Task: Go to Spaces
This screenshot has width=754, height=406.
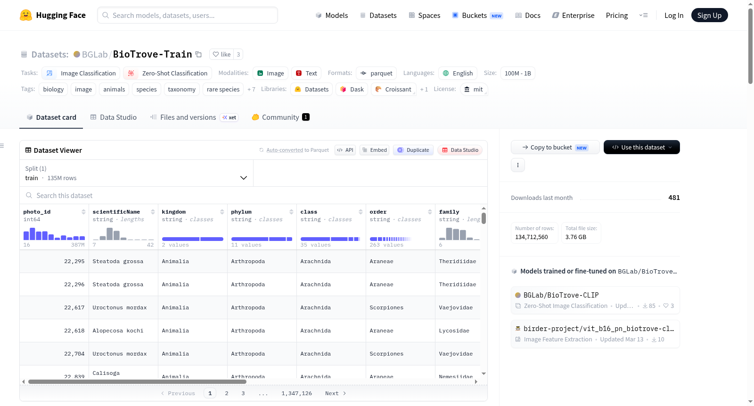Action: click(424, 15)
